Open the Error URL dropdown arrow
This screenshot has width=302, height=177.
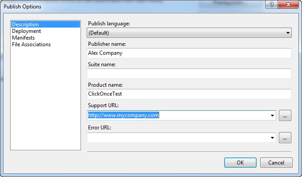point(272,137)
